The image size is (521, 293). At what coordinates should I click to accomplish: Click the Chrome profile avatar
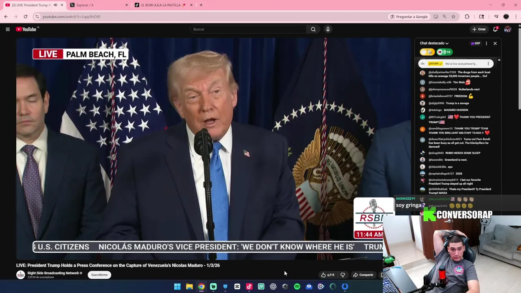coord(506,17)
